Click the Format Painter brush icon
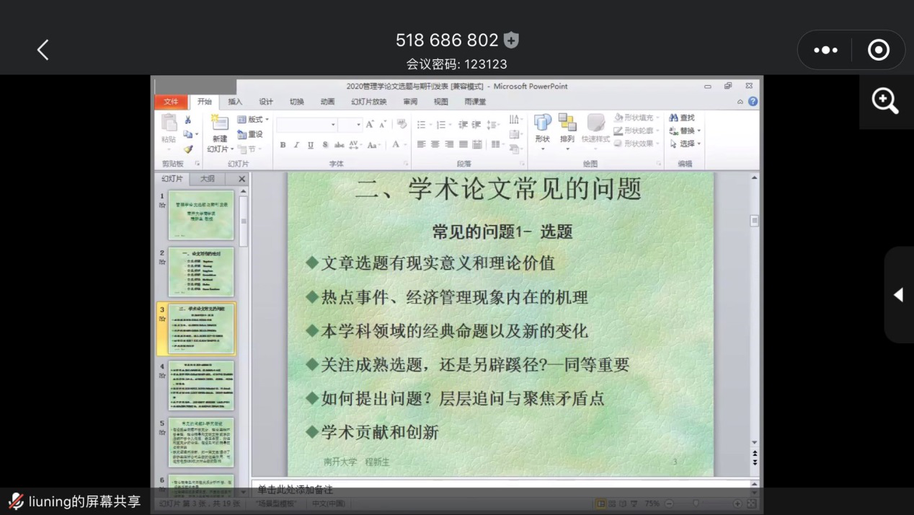914x515 pixels. click(188, 149)
